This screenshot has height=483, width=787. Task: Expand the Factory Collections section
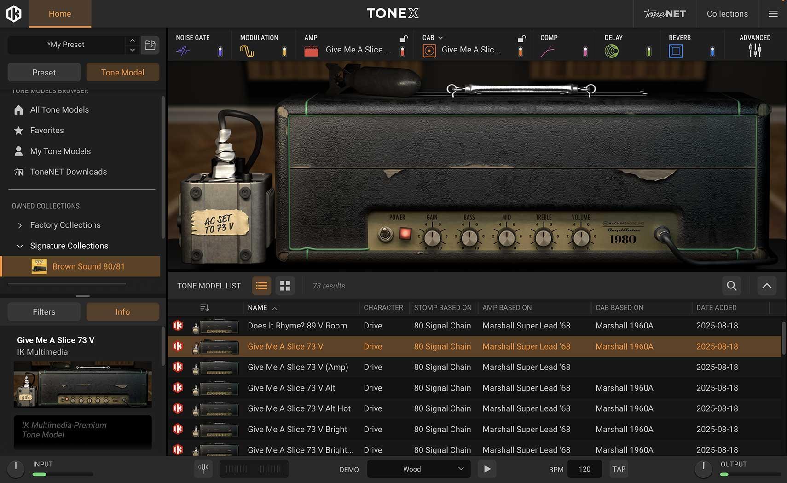pos(19,225)
